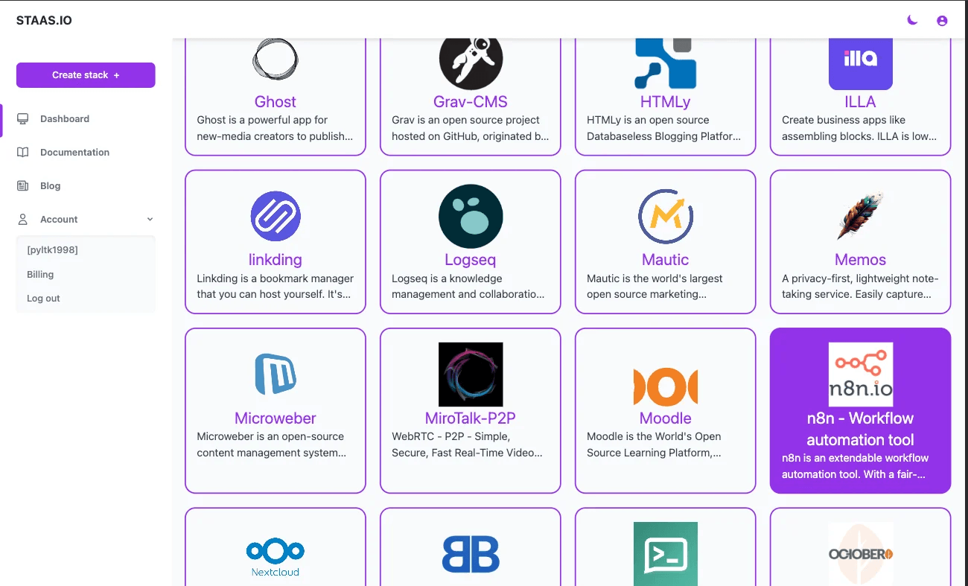Click the Account person icon
968x586 pixels.
pos(23,220)
